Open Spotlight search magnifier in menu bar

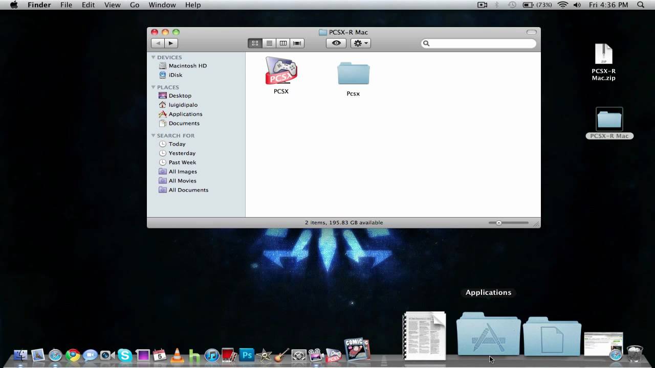click(x=641, y=5)
